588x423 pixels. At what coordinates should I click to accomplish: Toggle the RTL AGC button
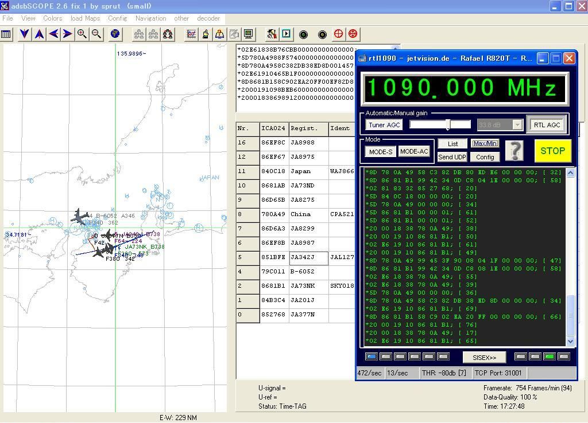click(x=547, y=125)
